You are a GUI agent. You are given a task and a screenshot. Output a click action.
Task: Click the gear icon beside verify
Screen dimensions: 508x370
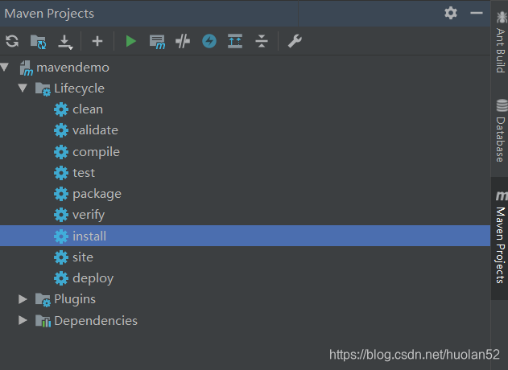click(x=61, y=215)
